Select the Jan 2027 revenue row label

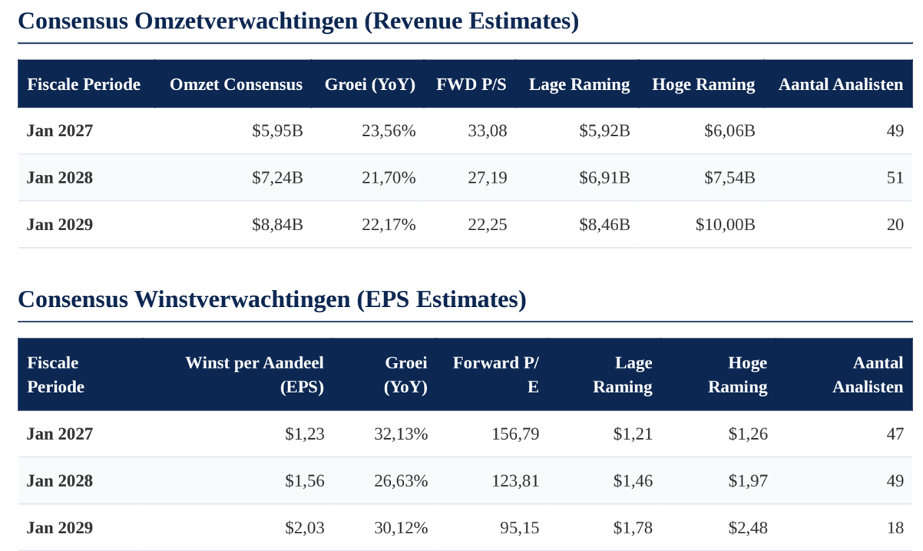click(x=60, y=130)
